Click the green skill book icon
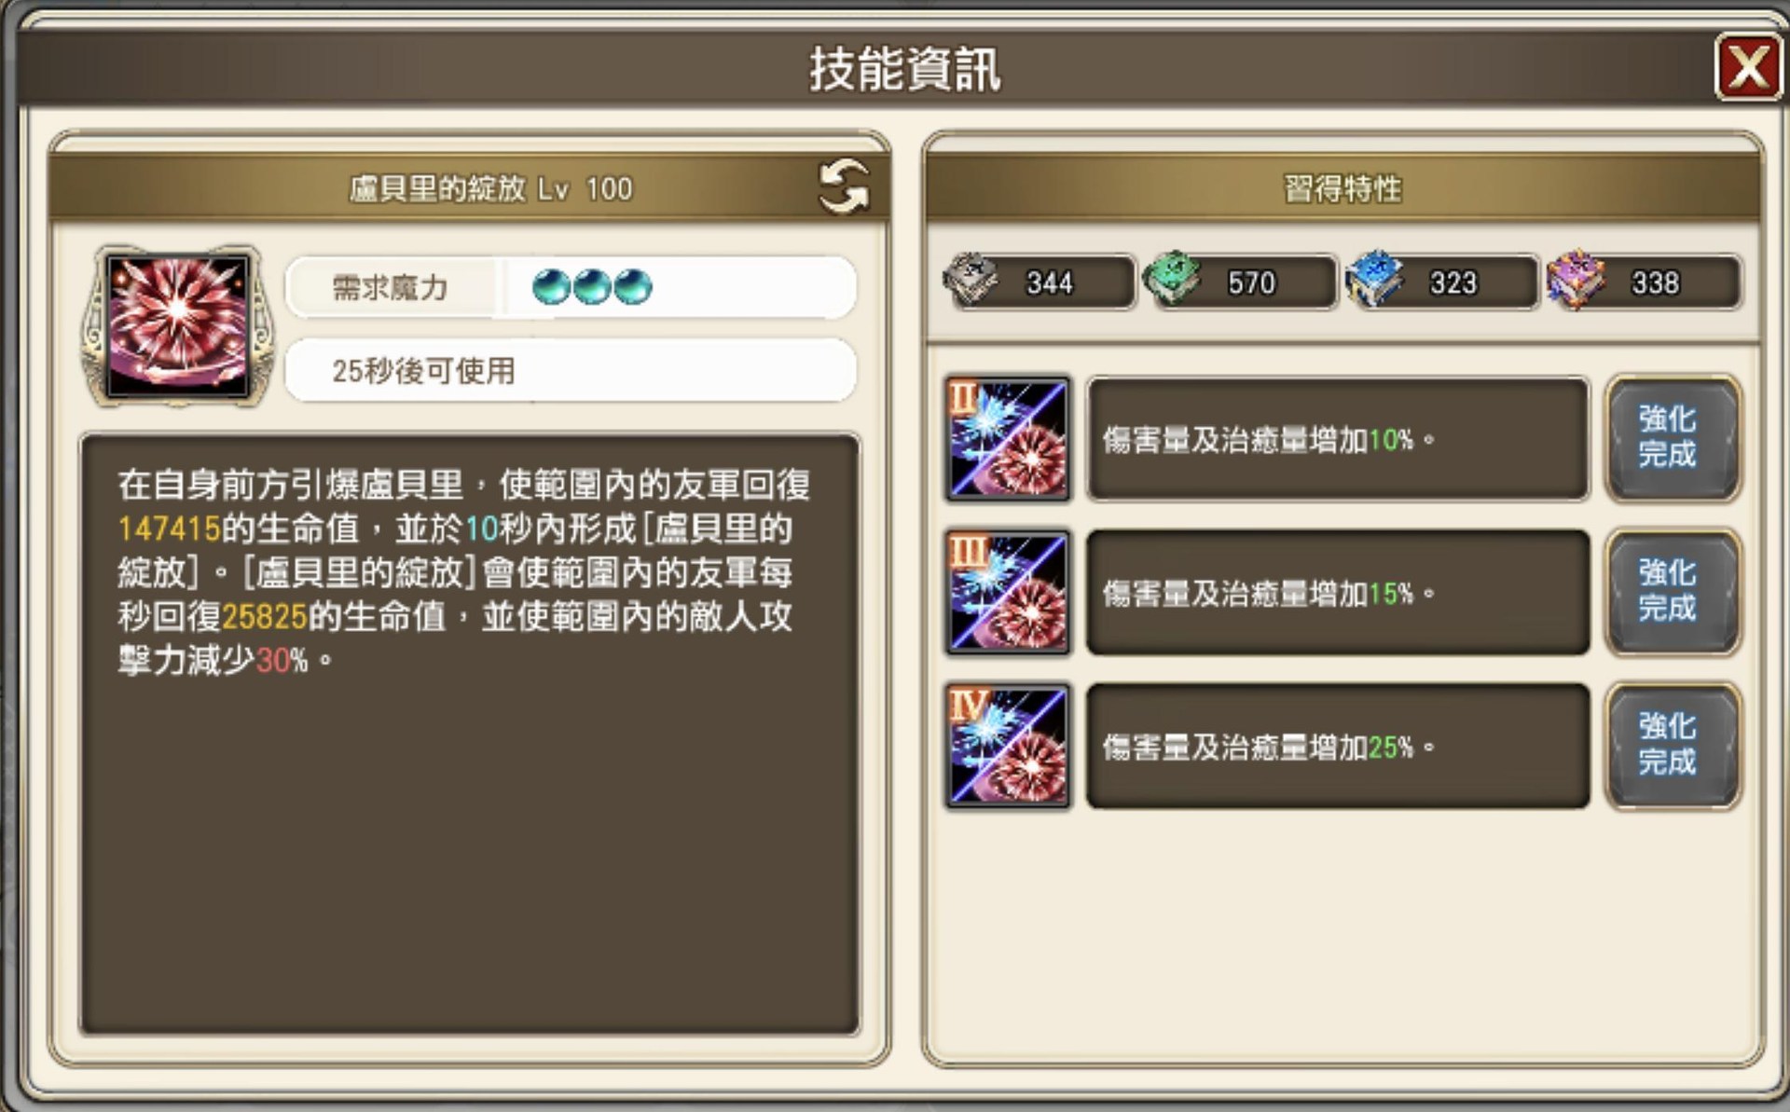This screenshot has width=1790, height=1112. 1173,279
